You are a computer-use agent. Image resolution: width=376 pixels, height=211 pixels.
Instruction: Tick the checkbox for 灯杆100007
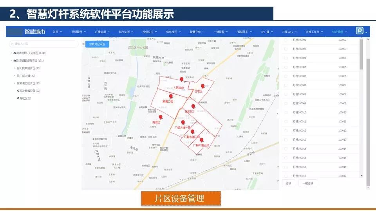286,85
